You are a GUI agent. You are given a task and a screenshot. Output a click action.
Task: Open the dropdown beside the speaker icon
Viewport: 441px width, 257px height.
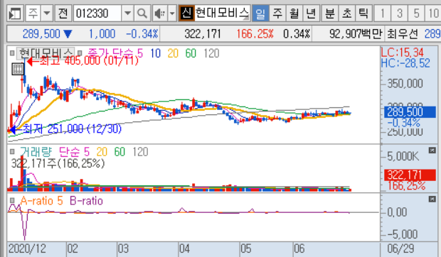(x=172, y=13)
